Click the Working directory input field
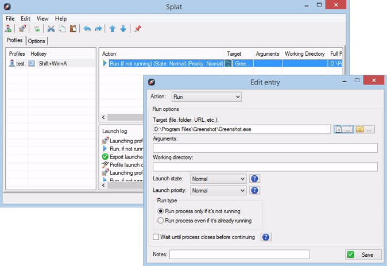 coord(265,167)
